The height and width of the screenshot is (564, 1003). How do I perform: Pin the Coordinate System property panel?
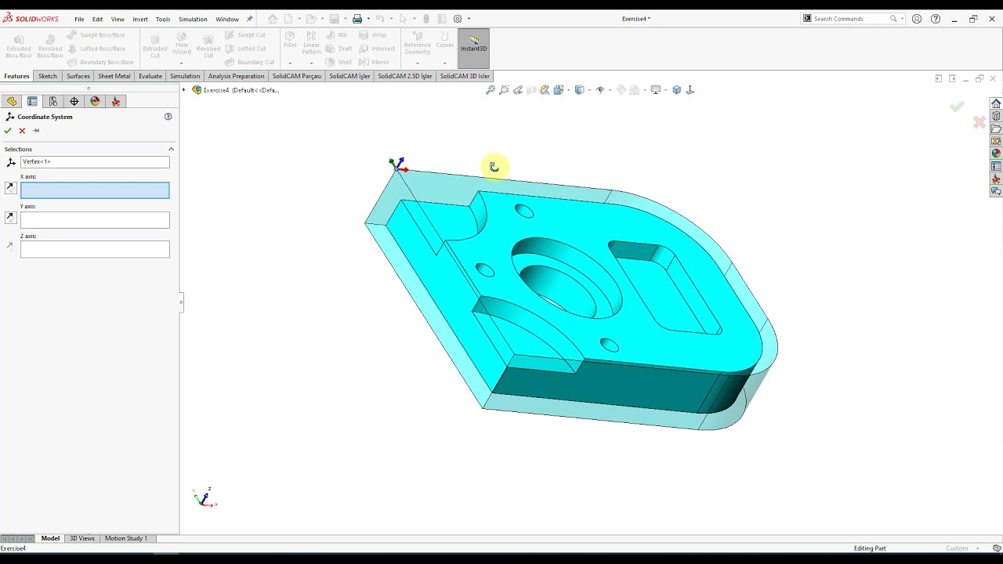[36, 131]
